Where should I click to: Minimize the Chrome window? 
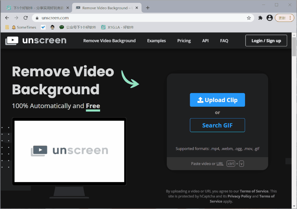pyautogui.click(x=263, y=5)
